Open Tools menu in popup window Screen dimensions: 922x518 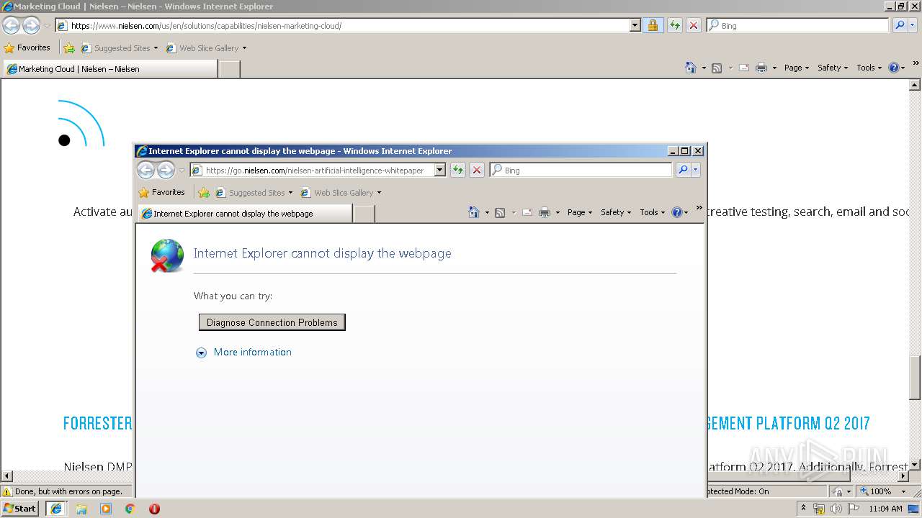pos(652,212)
